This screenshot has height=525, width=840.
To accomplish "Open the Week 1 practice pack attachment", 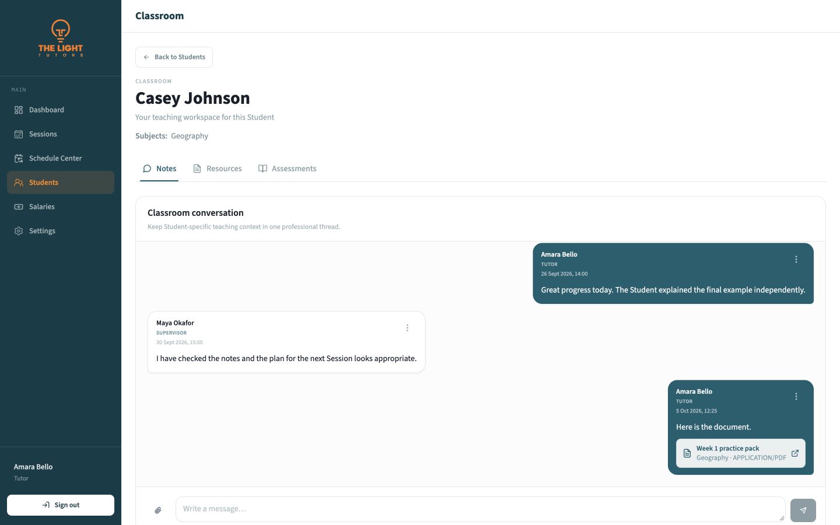I will [741, 453].
